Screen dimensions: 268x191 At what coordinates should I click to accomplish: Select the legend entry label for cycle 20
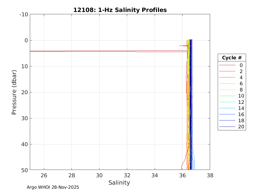click(x=241, y=127)
